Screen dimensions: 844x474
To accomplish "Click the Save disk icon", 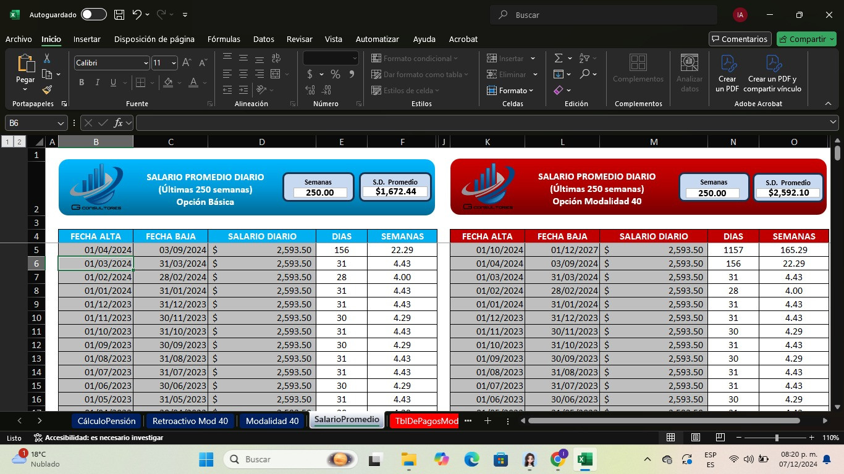I will [x=119, y=14].
